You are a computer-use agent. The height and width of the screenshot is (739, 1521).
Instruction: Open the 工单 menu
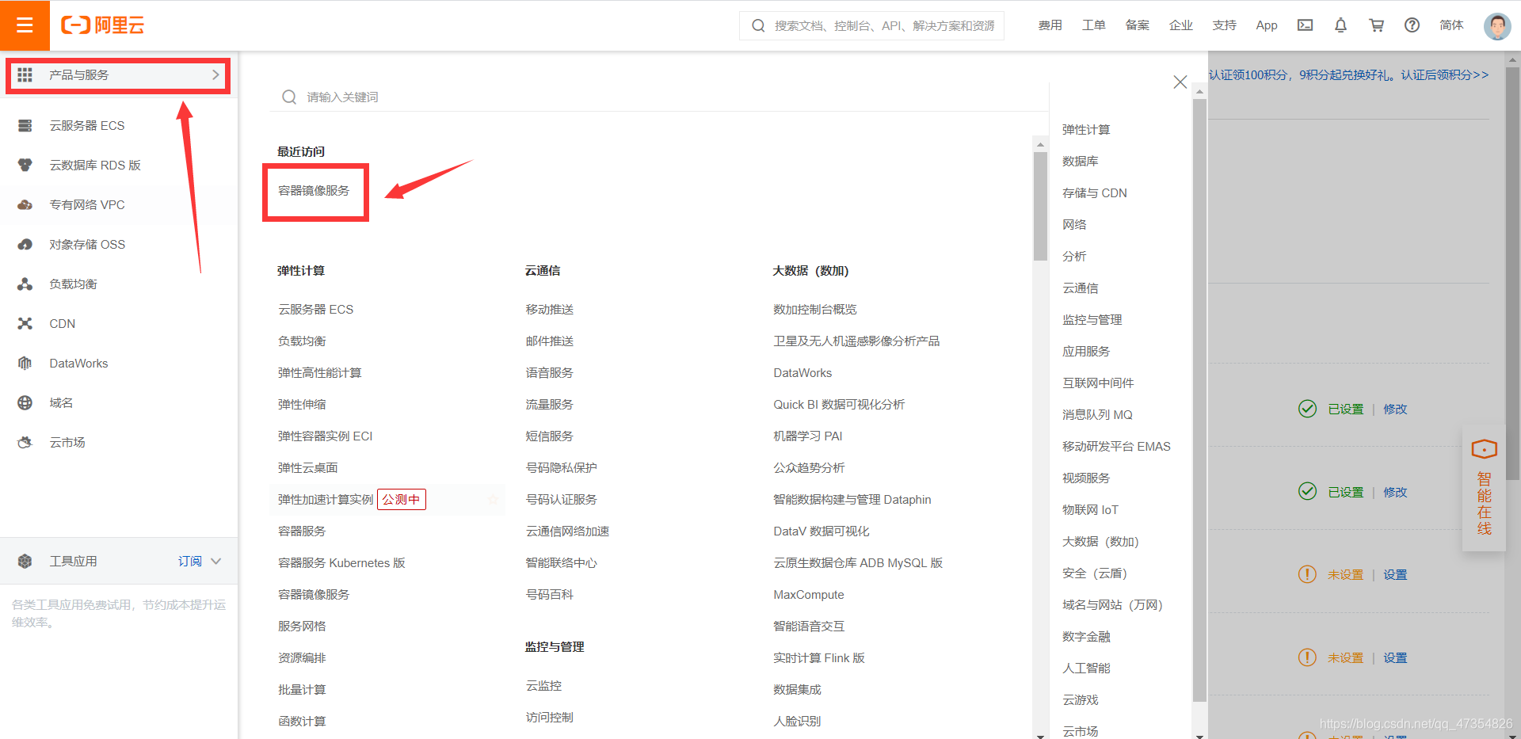[1094, 25]
